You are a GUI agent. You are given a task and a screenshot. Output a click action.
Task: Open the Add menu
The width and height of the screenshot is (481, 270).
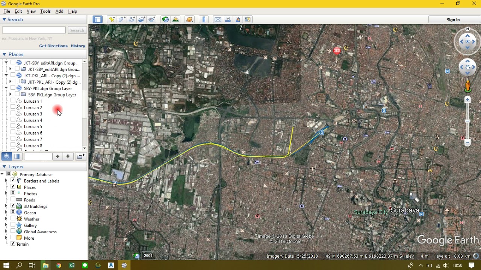click(x=59, y=11)
